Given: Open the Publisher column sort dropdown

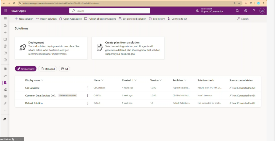Looking at the screenshot, I should 185,80.
